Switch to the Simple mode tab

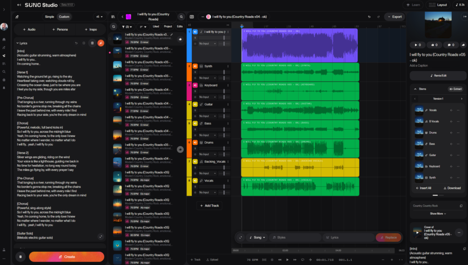tap(49, 17)
